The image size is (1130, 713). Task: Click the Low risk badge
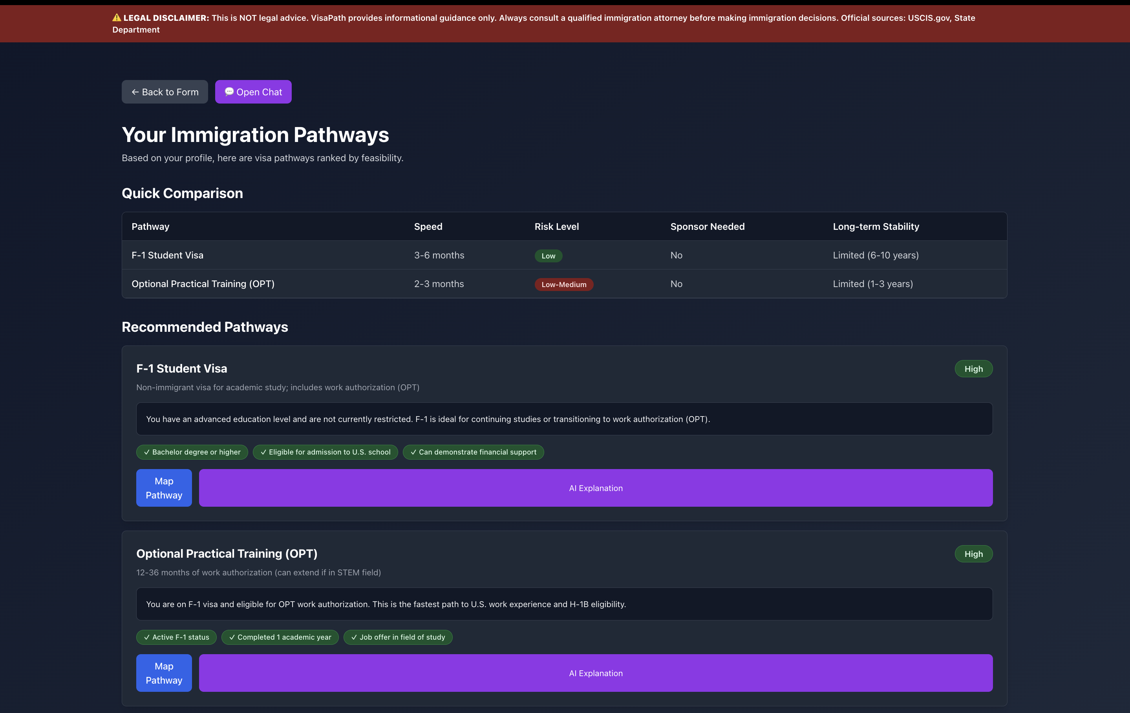tap(548, 256)
